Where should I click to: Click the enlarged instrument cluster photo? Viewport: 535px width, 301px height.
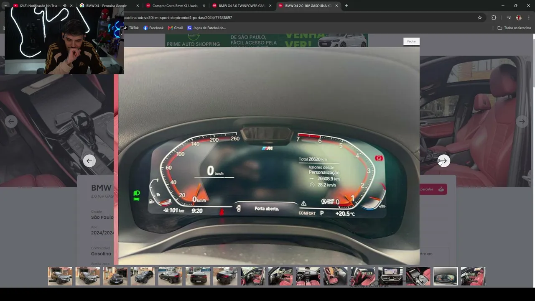point(269,156)
